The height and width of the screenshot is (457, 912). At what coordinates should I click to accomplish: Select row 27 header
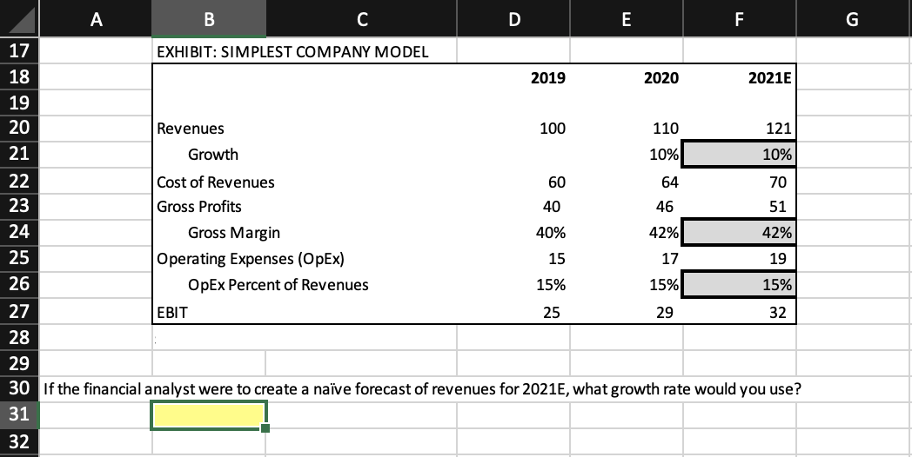click(x=19, y=311)
